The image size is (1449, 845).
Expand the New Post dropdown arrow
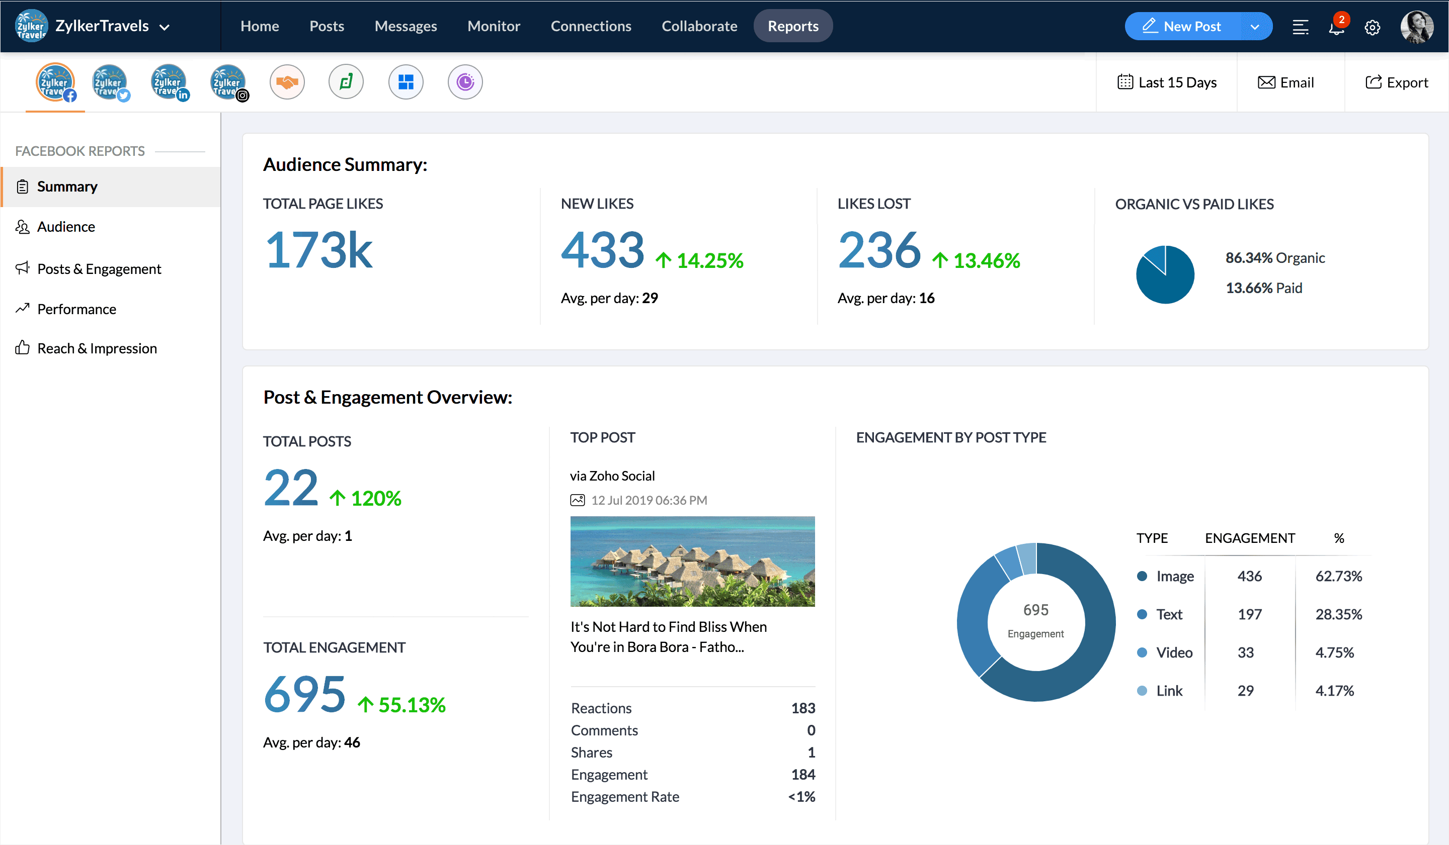coord(1255,27)
